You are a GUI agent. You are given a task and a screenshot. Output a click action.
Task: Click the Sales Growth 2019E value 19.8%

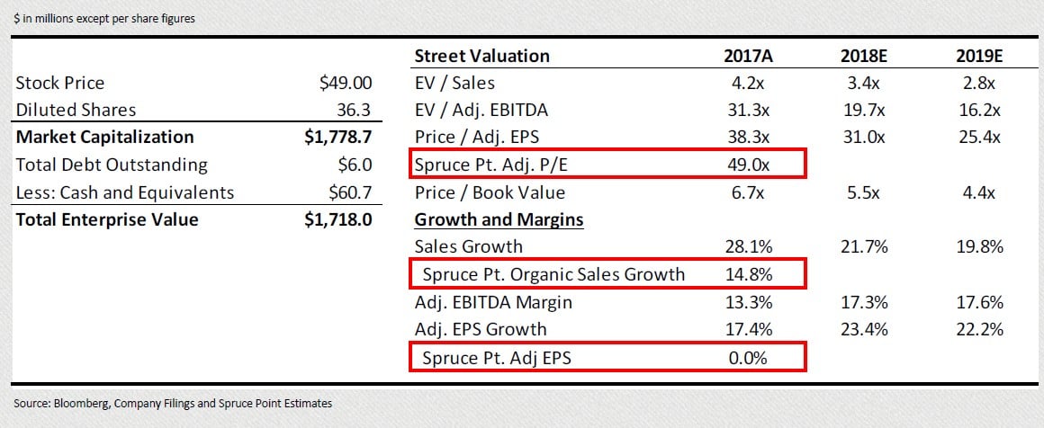tap(980, 247)
